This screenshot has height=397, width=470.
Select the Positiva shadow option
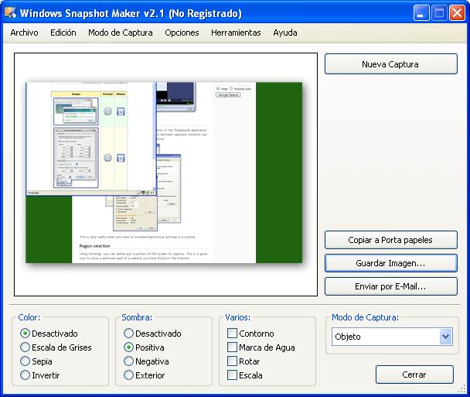(x=128, y=347)
